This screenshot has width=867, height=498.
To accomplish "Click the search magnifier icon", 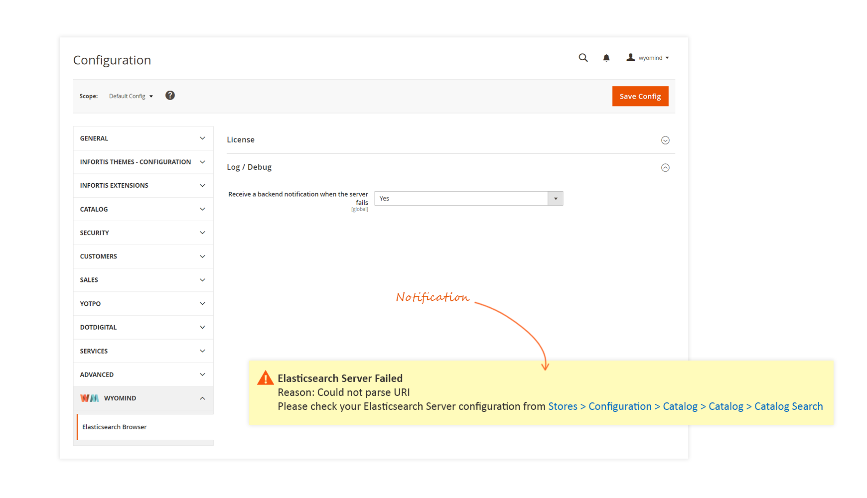I will click(x=583, y=58).
